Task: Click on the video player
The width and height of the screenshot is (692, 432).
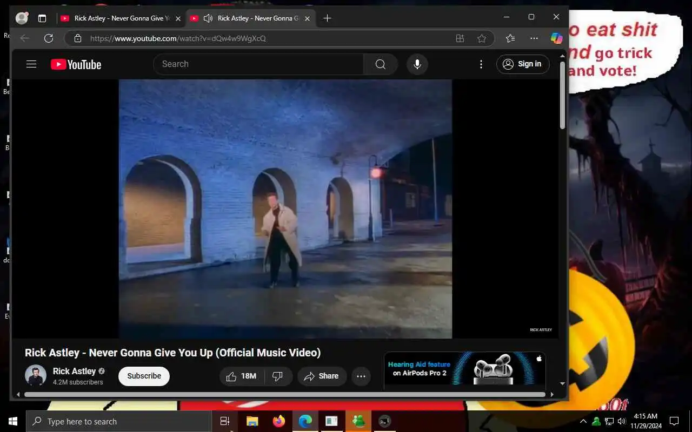Action: [285, 209]
